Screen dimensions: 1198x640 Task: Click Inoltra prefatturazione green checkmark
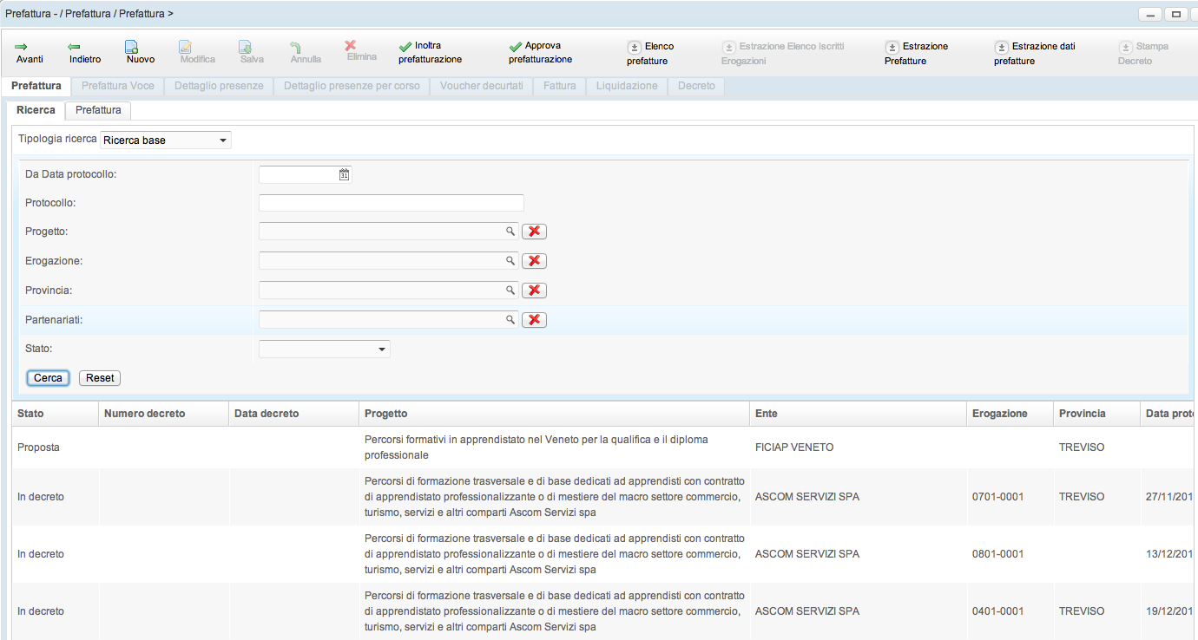[x=405, y=46]
